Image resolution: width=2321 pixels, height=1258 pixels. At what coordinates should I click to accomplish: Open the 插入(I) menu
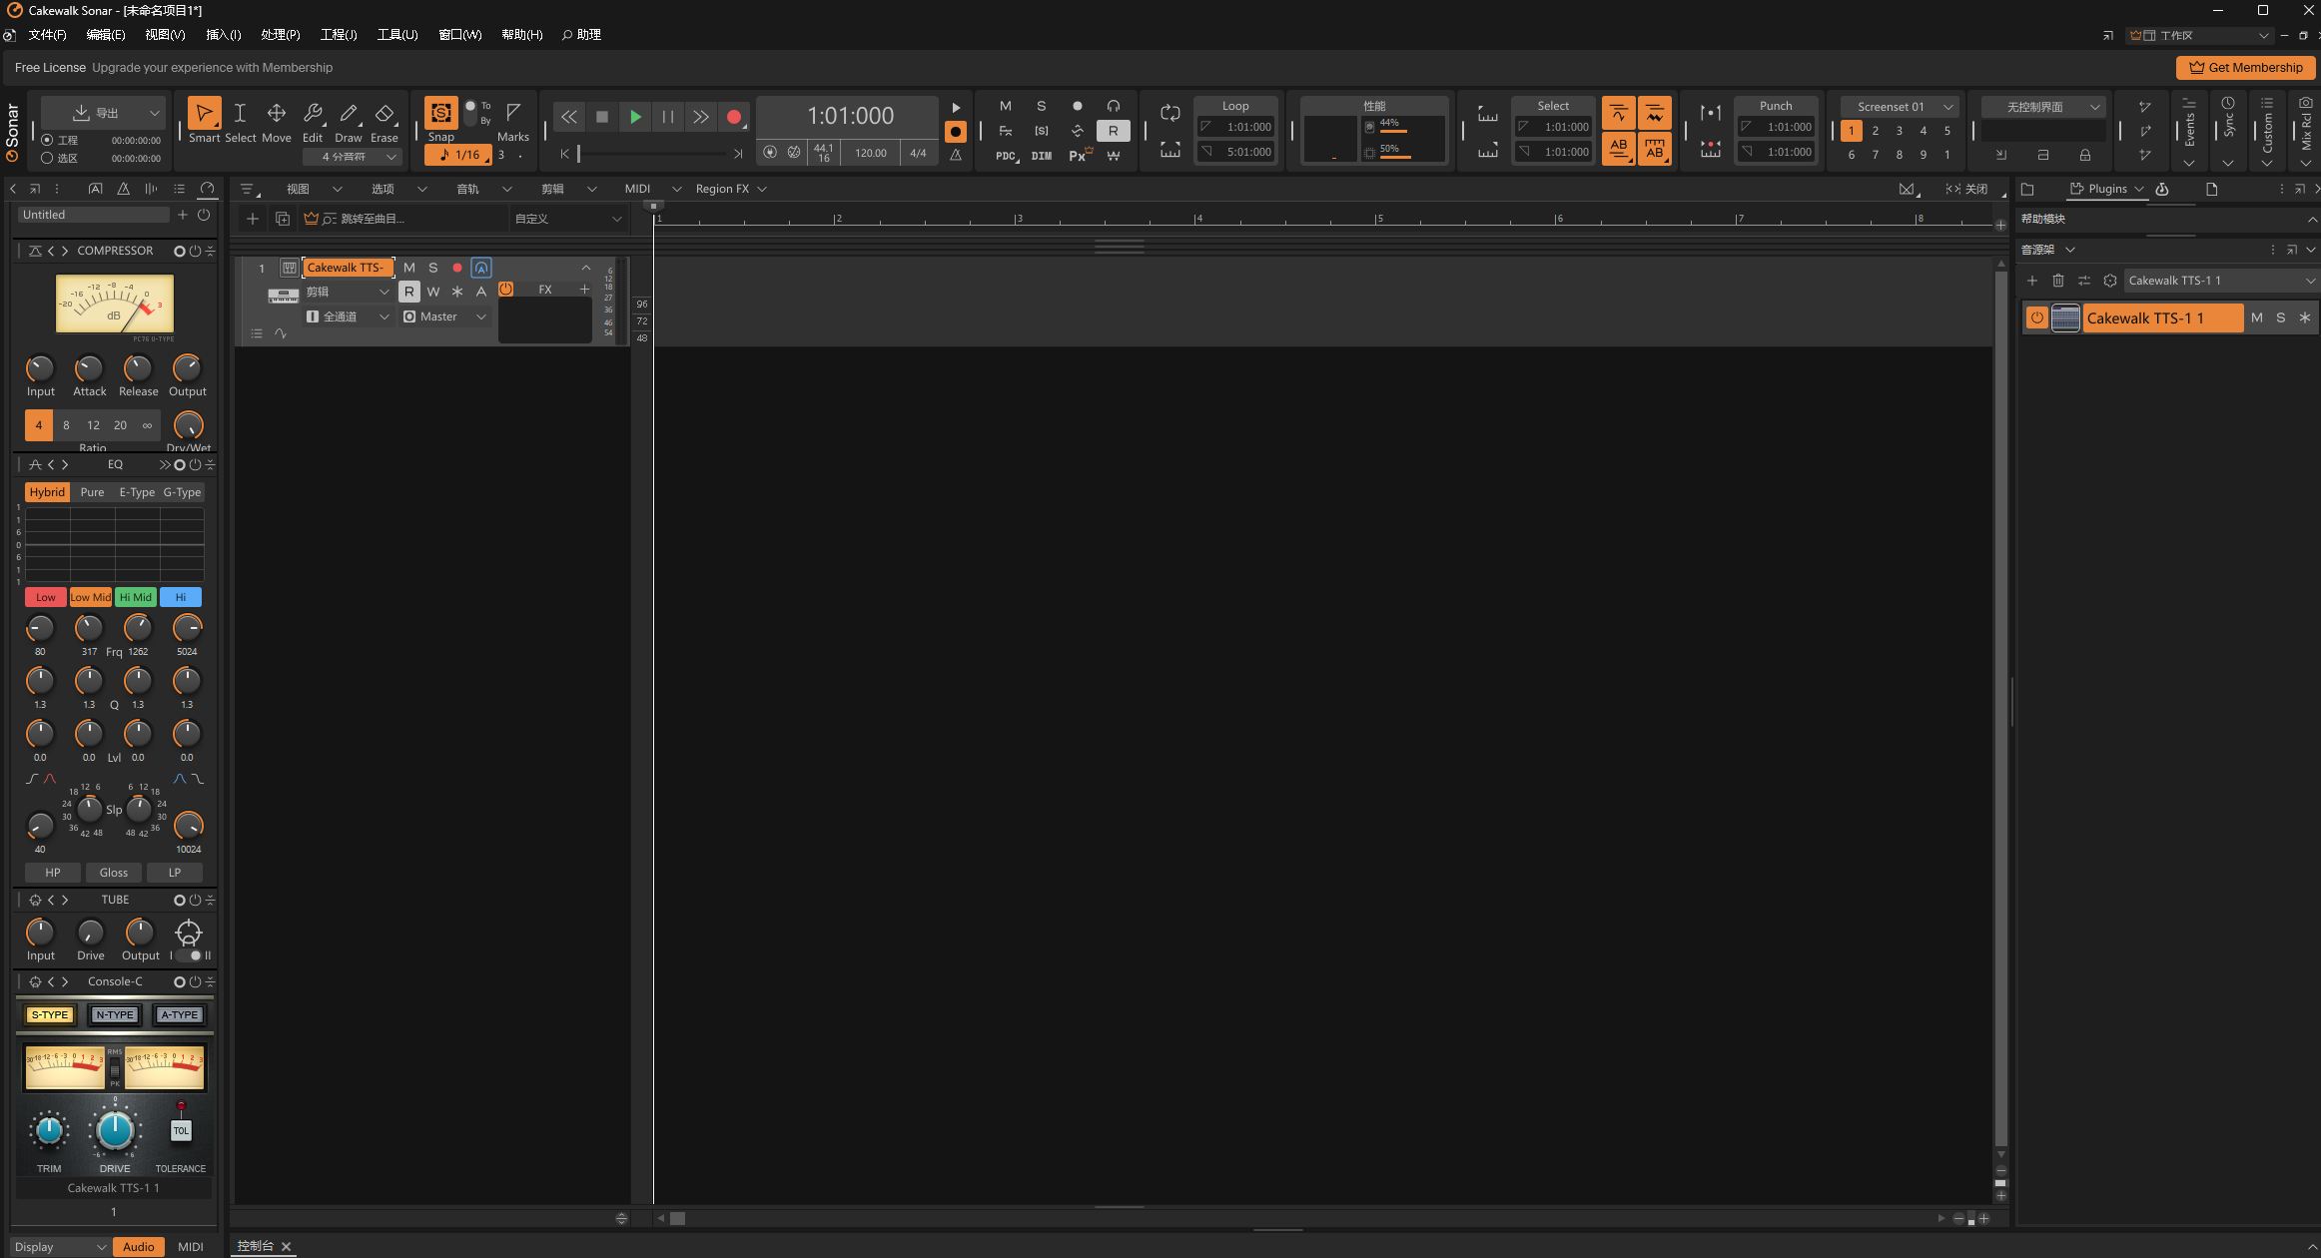[223, 35]
